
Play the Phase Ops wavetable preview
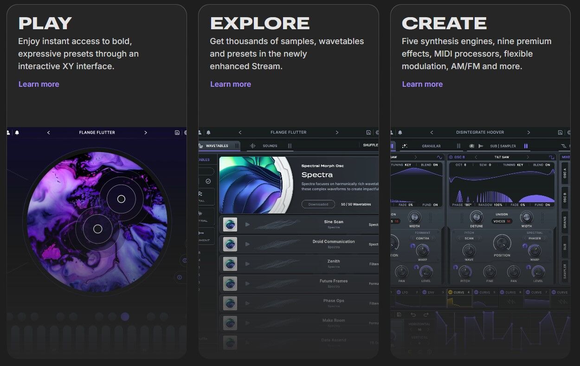(x=247, y=303)
